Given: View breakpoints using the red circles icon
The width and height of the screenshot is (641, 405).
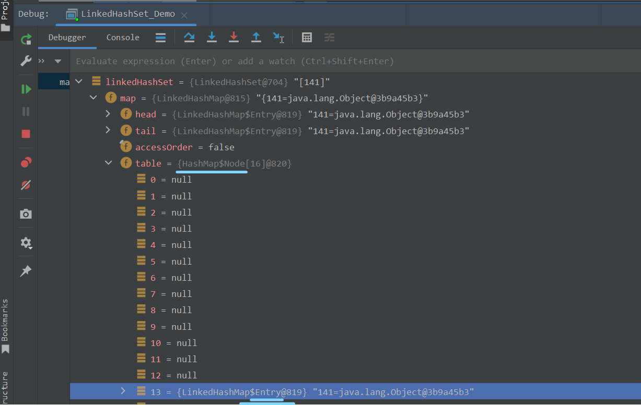Looking at the screenshot, I should coord(26,162).
